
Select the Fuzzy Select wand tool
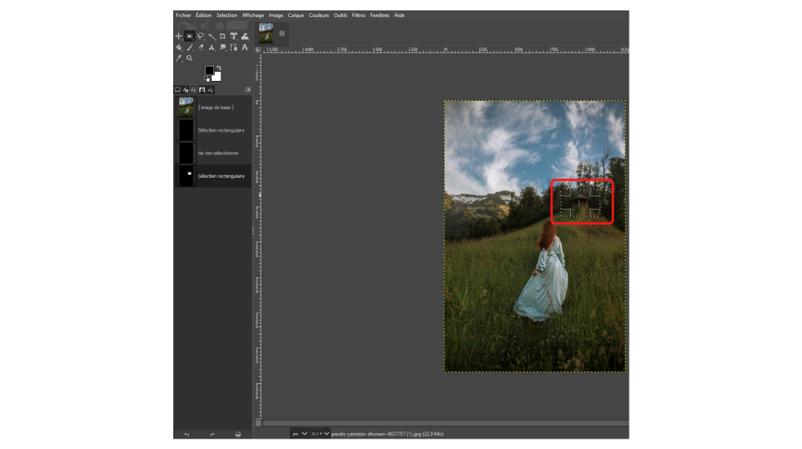tap(212, 36)
